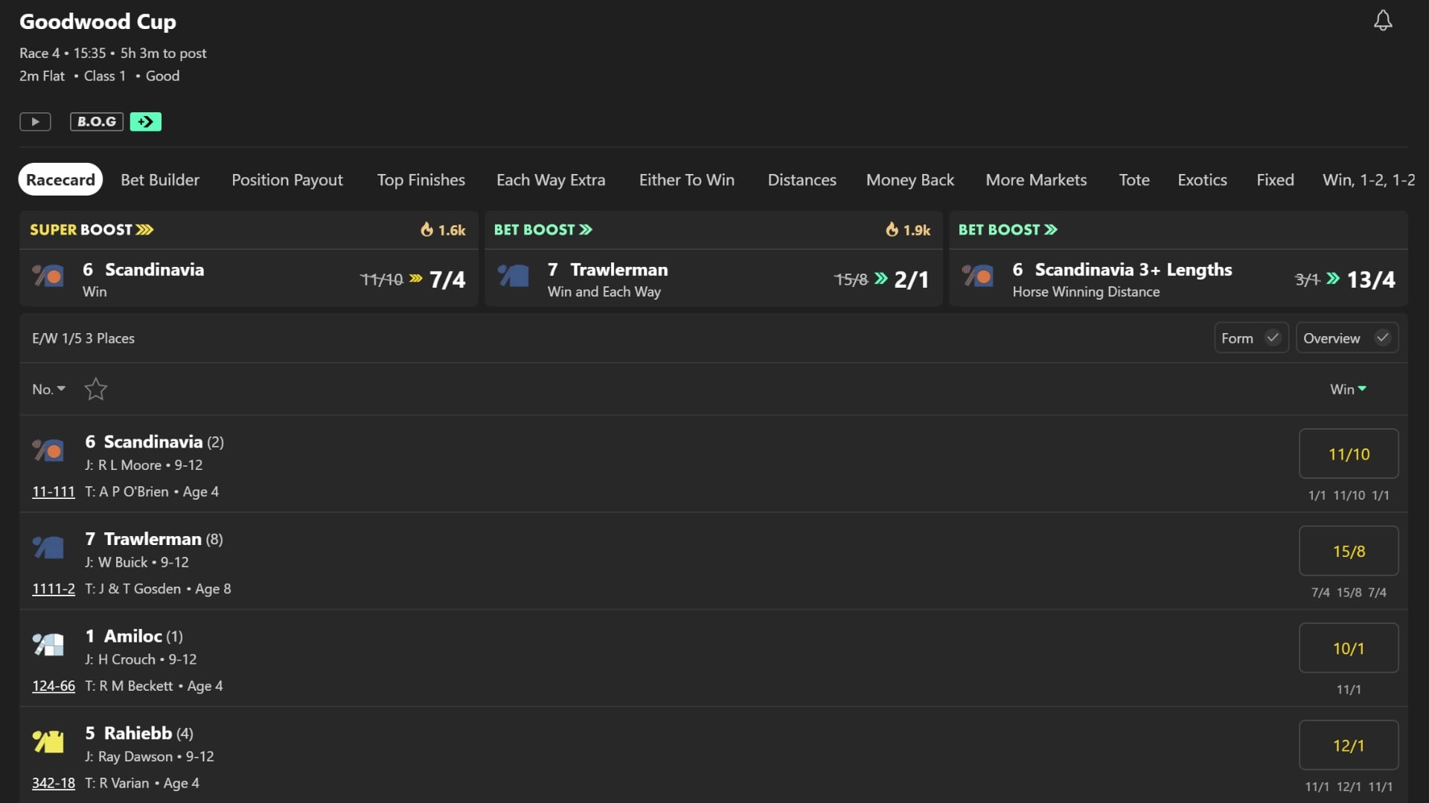This screenshot has height=803, width=1429.
Task: Toggle the Overview checkbox
Action: [1346, 338]
